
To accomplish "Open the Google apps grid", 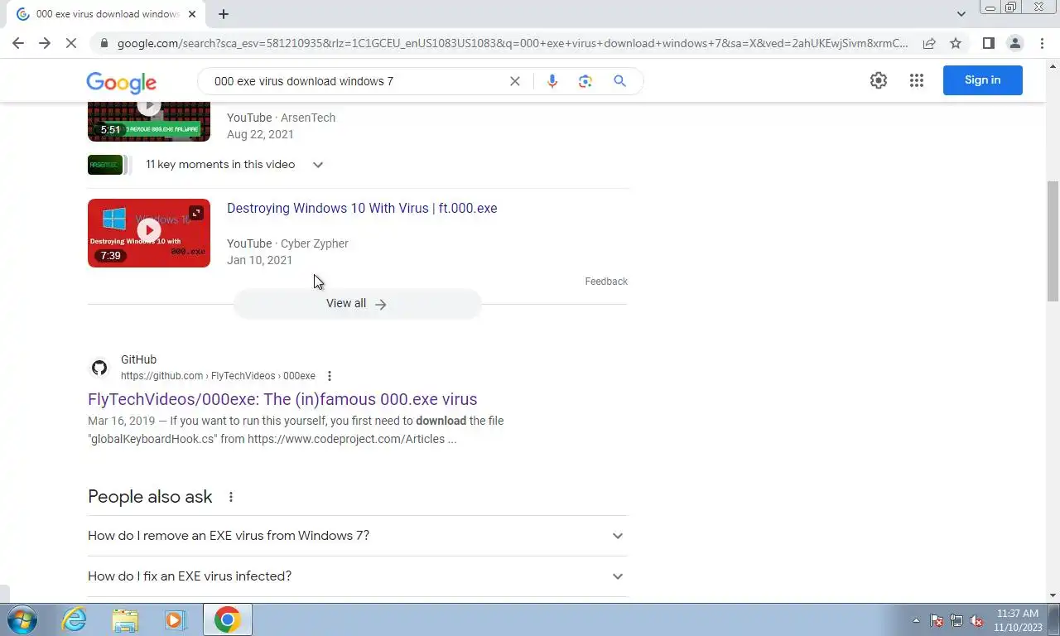I will pos(916,80).
